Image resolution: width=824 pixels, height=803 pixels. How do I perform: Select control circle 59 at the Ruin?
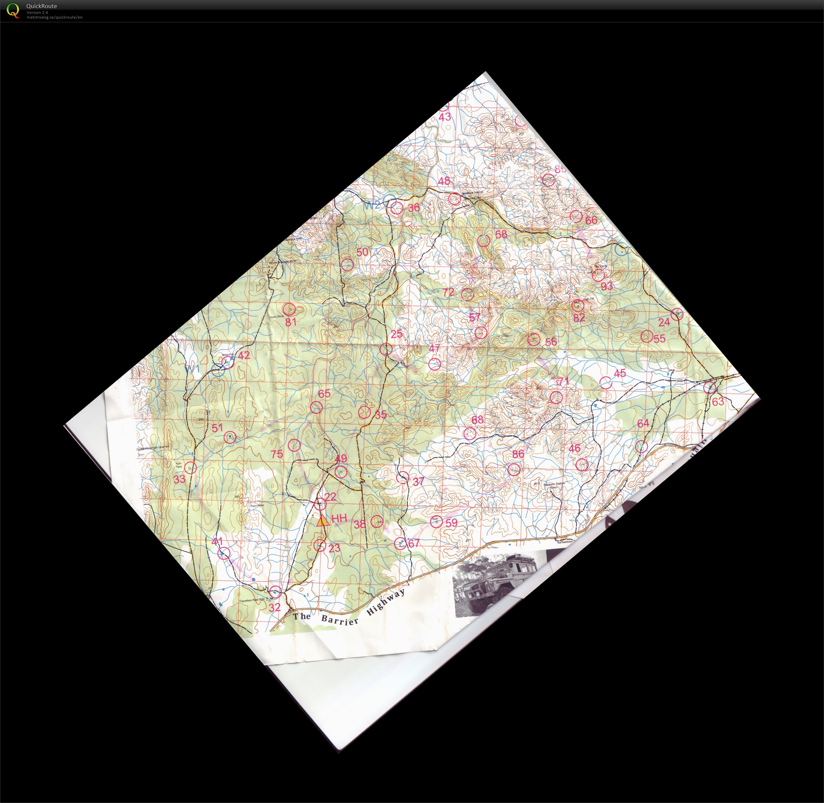(436, 522)
